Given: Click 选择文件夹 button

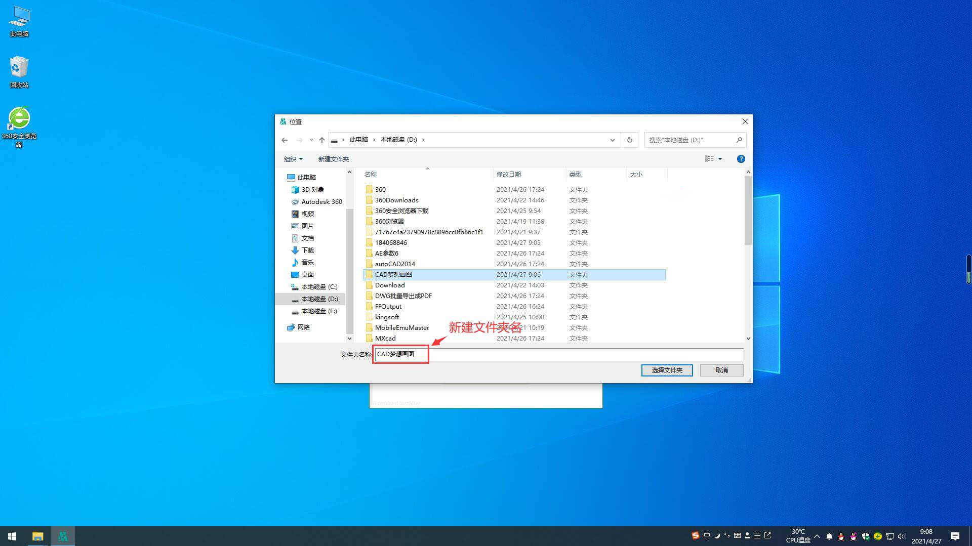Looking at the screenshot, I should click(x=667, y=370).
